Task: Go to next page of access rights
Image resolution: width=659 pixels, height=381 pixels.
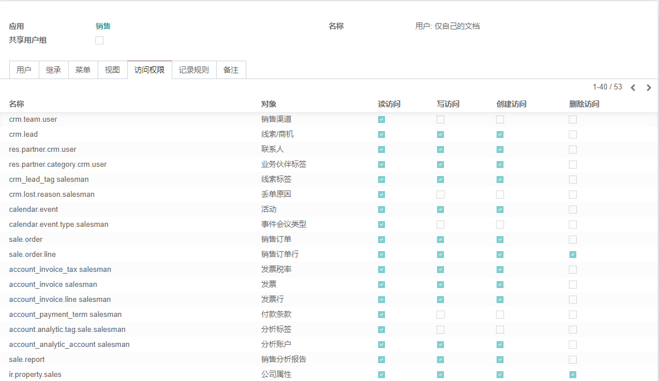Action: pyautogui.click(x=648, y=87)
